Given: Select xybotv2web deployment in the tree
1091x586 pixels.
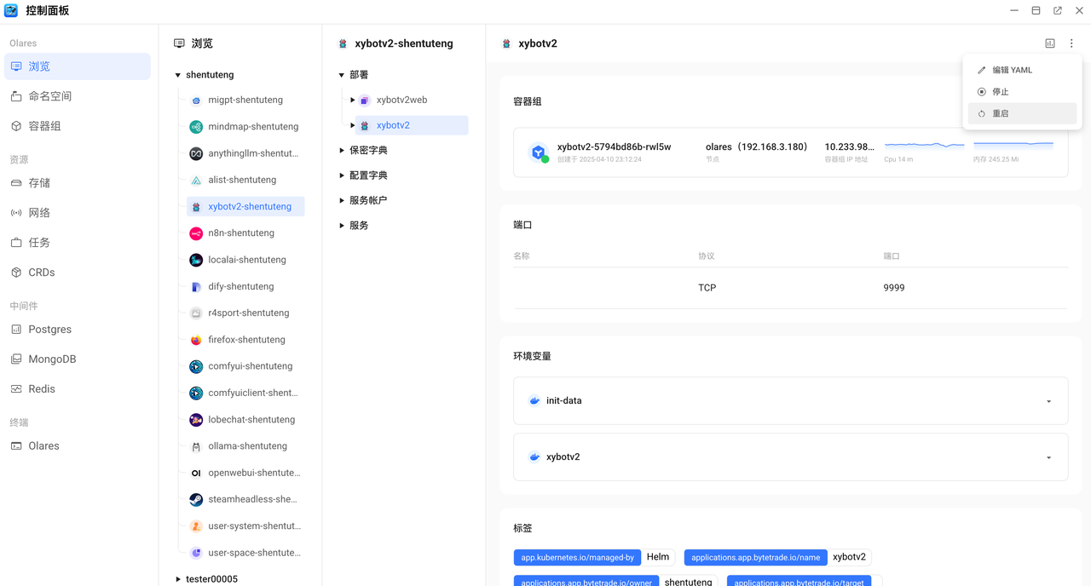Looking at the screenshot, I should pyautogui.click(x=401, y=101).
